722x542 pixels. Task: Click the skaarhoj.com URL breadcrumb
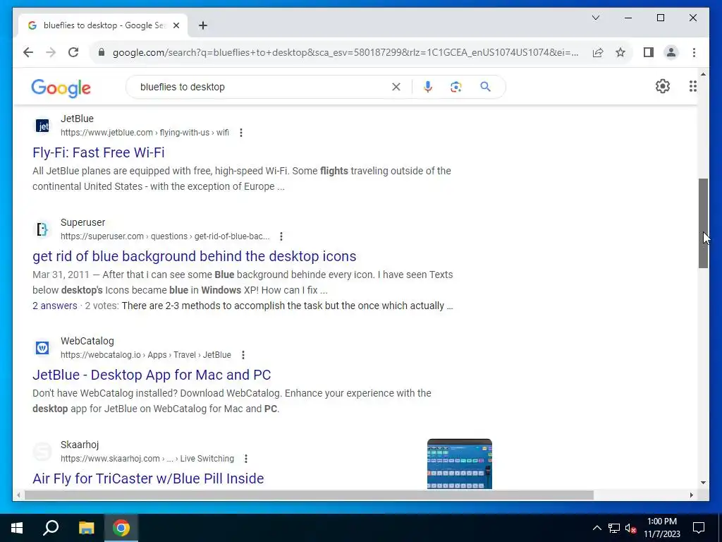tap(147, 459)
